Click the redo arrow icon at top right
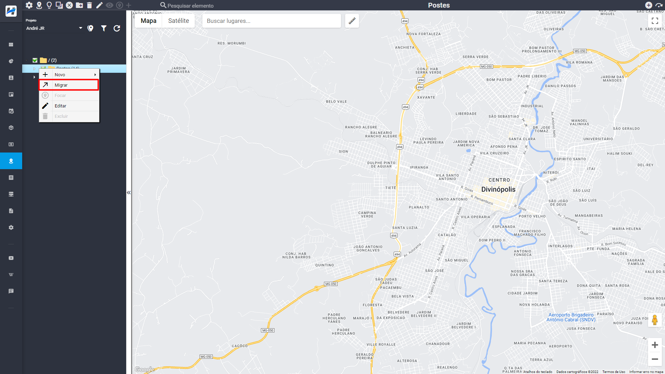Viewport: 665px width, 374px height. [659, 5]
